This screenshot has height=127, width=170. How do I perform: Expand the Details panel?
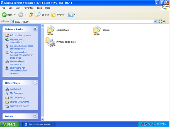coord(35,116)
